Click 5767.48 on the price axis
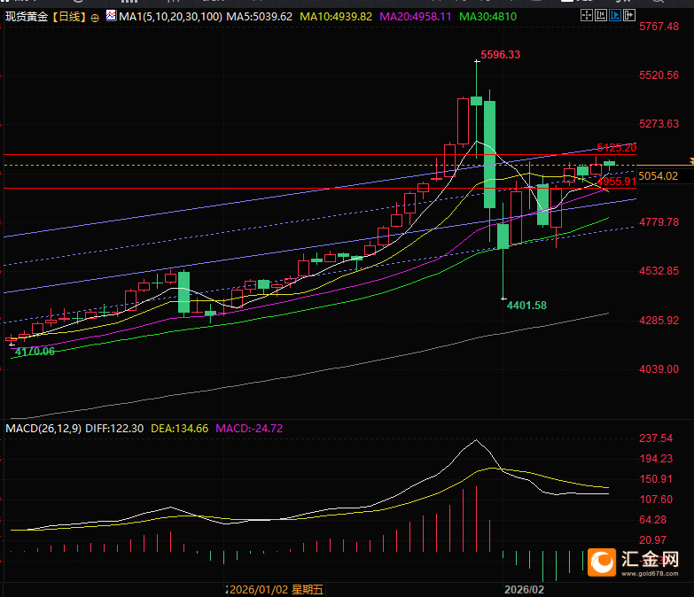694x597 pixels. (x=659, y=27)
